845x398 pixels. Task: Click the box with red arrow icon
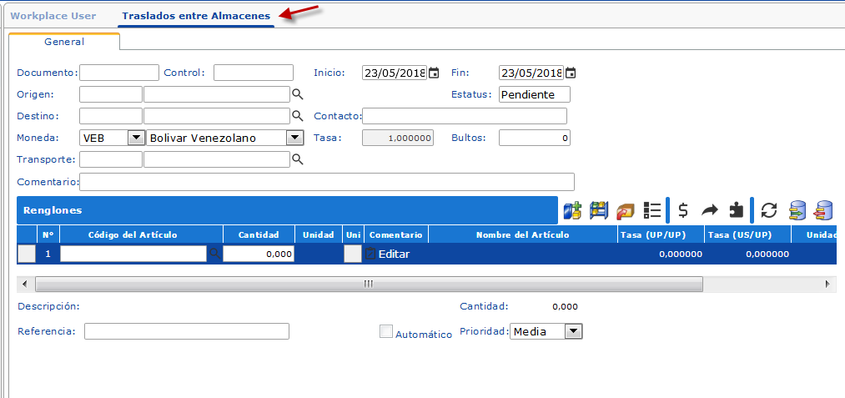click(625, 210)
